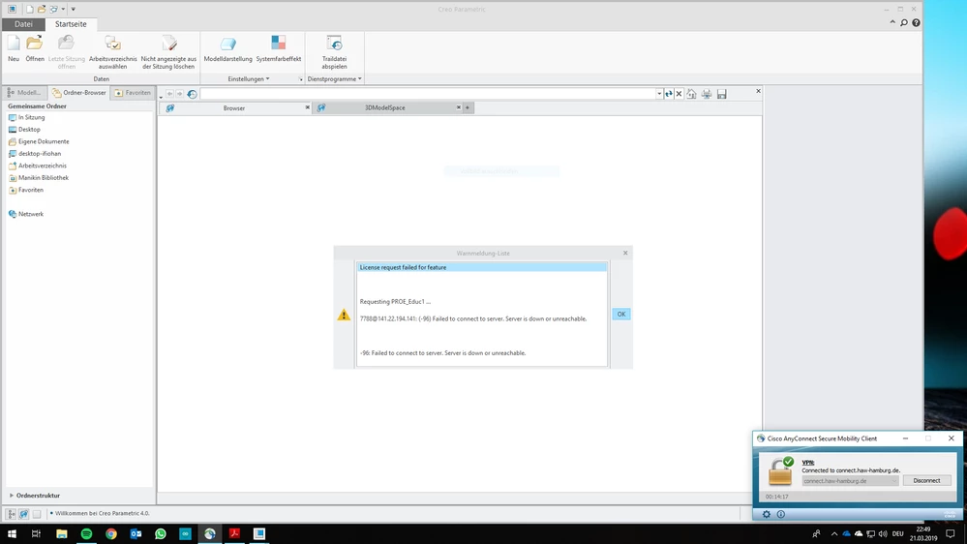Toggle browser display in status bar
Screen dimensions: 967x544
point(23,513)
